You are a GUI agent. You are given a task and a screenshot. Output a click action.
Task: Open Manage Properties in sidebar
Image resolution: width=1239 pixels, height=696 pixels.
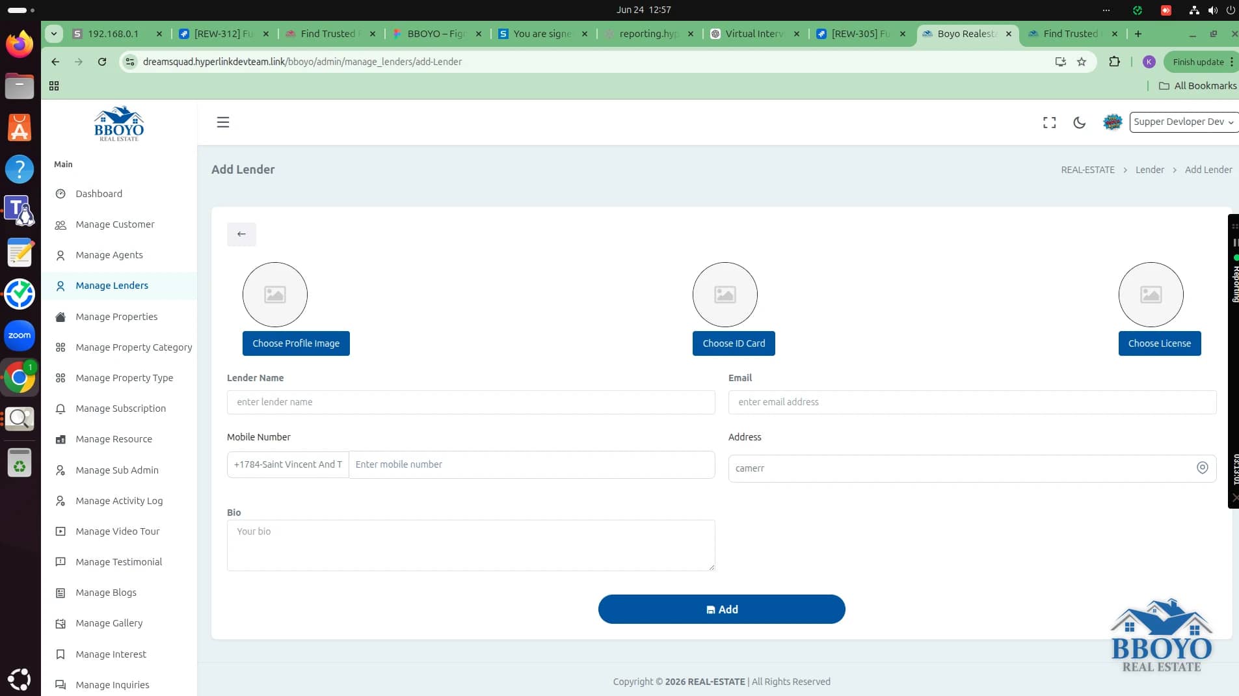coord(116,317)
